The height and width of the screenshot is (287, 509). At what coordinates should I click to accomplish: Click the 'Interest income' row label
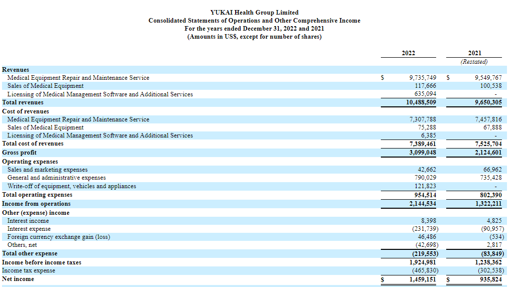pyautogui.click(x=28, y=221)
